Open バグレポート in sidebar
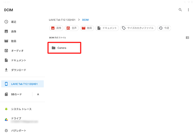 pos(23,130)
